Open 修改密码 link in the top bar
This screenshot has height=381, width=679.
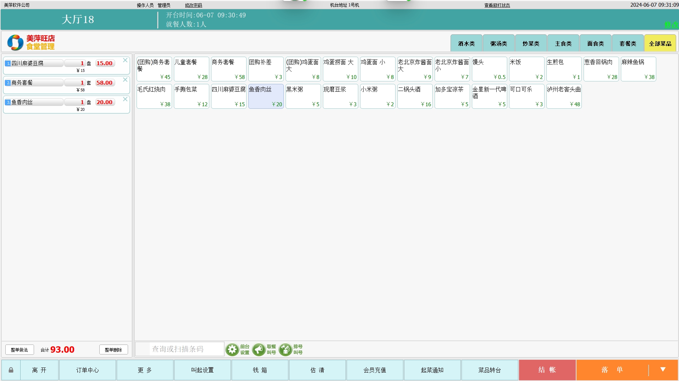193,5
